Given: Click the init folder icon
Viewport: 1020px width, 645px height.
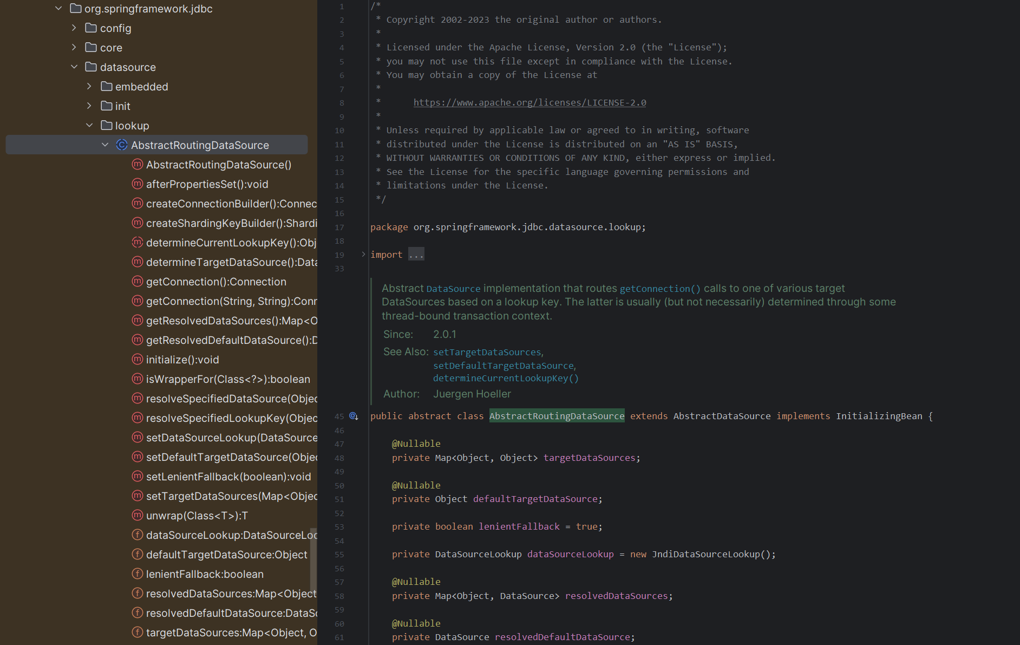Looking at the screenshot, I should 107,106.
